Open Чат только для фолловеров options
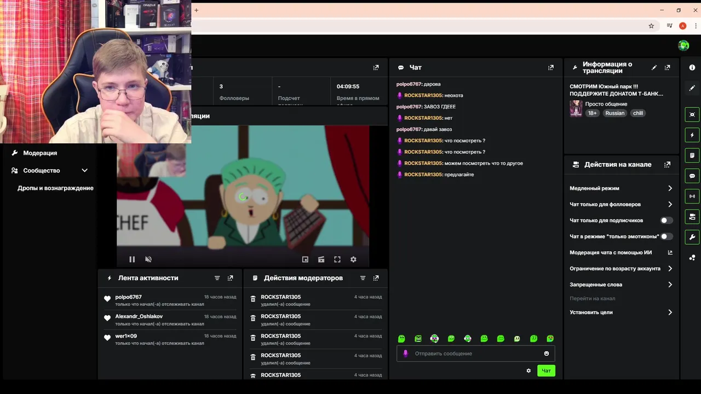This screenshot has width=701, height=394. (x=621, y=204)
